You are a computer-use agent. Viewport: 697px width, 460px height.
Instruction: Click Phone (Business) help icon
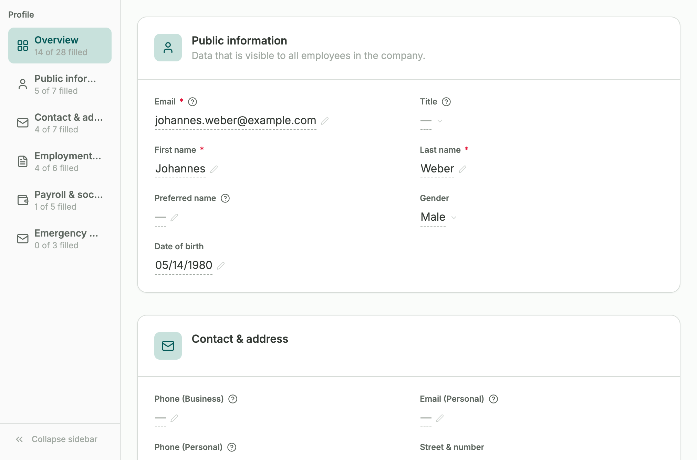[x=233, y=399]
